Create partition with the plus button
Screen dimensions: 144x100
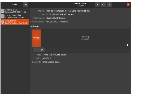36,50
